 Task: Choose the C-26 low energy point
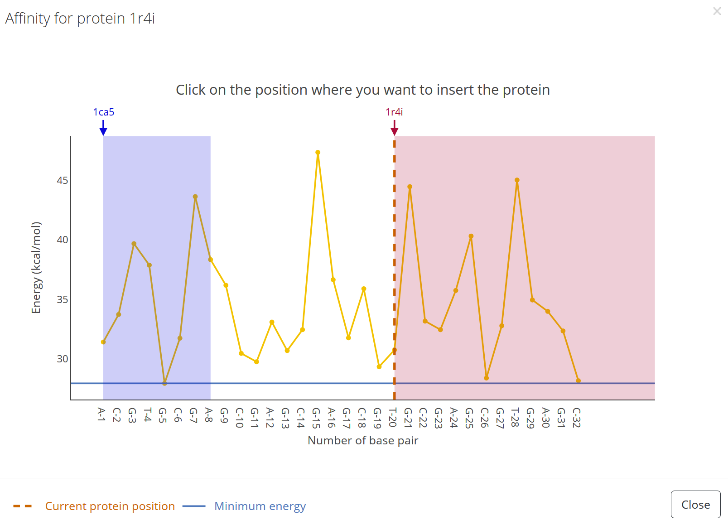click(487, 378)
